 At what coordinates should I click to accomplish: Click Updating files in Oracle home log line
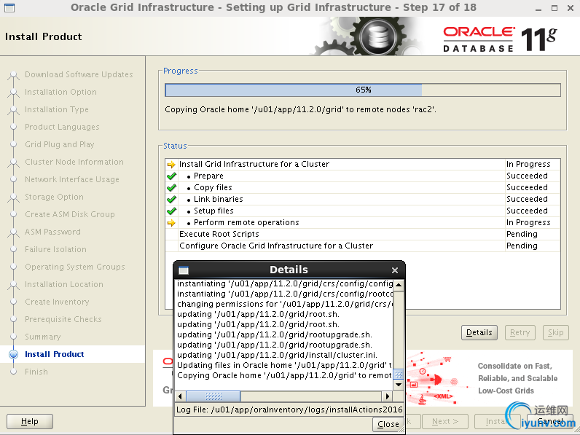pyautogui.click(x=284, y=366)
